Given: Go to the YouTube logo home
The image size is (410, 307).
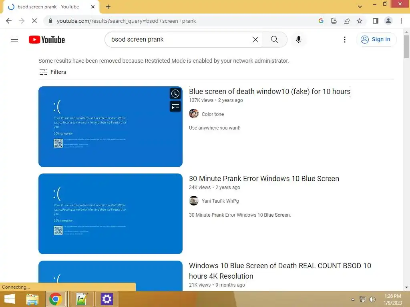Looking at the screenshot, I should [x=47, y=40].
